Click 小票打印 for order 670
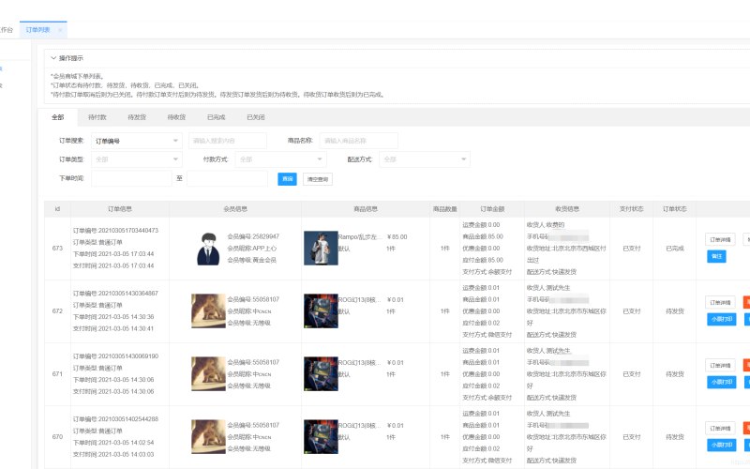This screenshot has height=469, width=750. (721, 445)
